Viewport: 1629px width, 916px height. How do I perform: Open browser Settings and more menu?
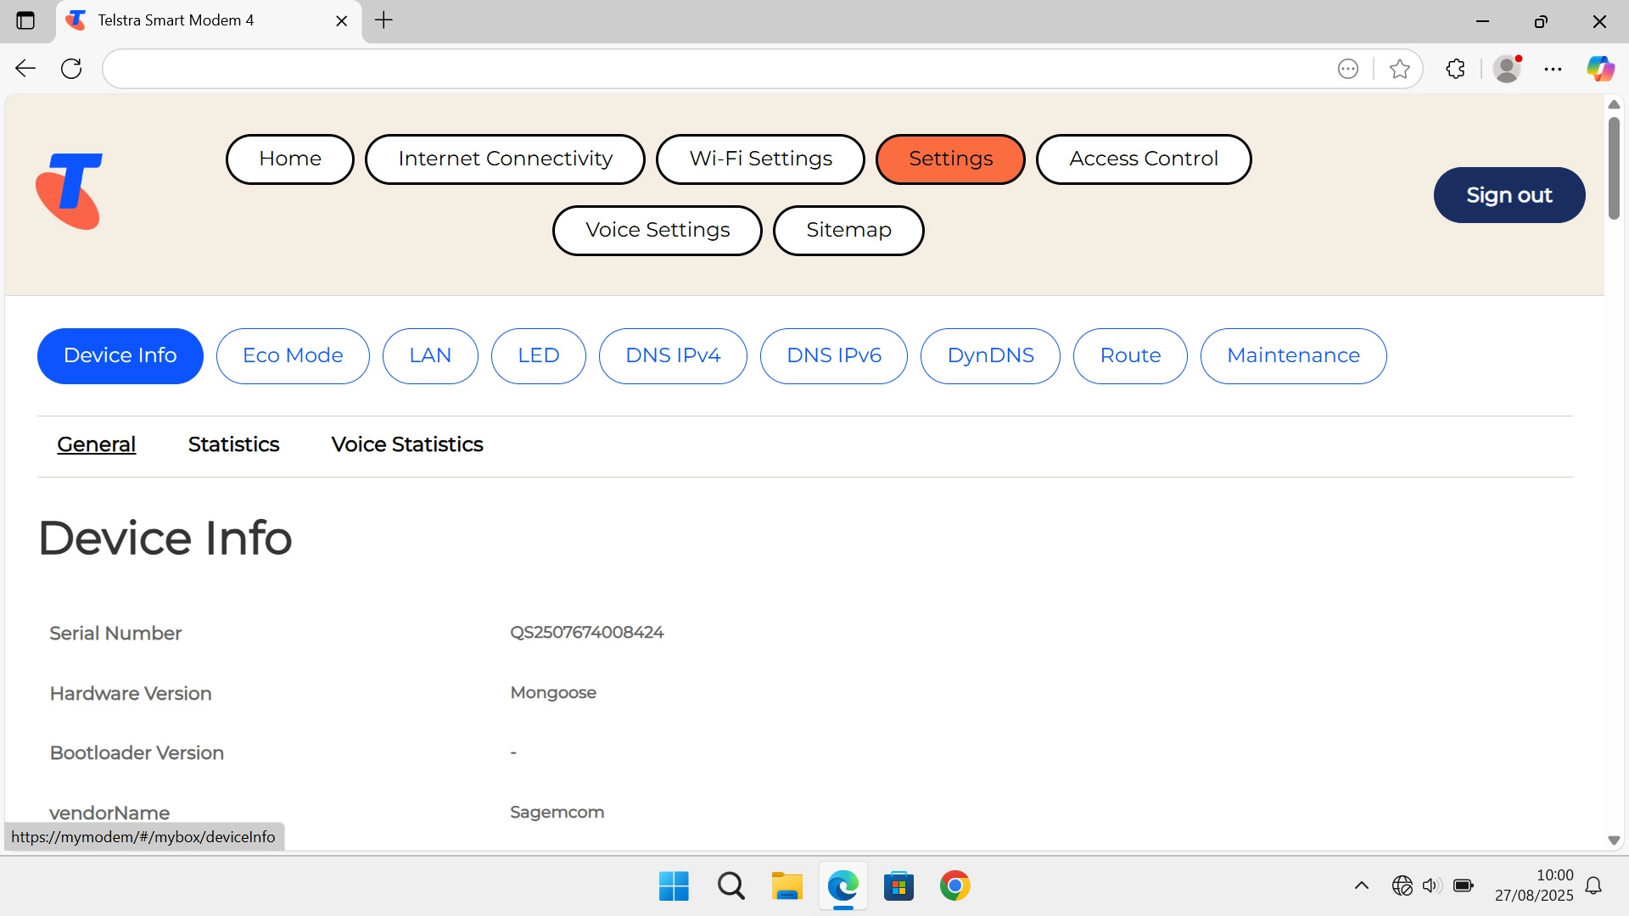click(x=1553, y=69)
